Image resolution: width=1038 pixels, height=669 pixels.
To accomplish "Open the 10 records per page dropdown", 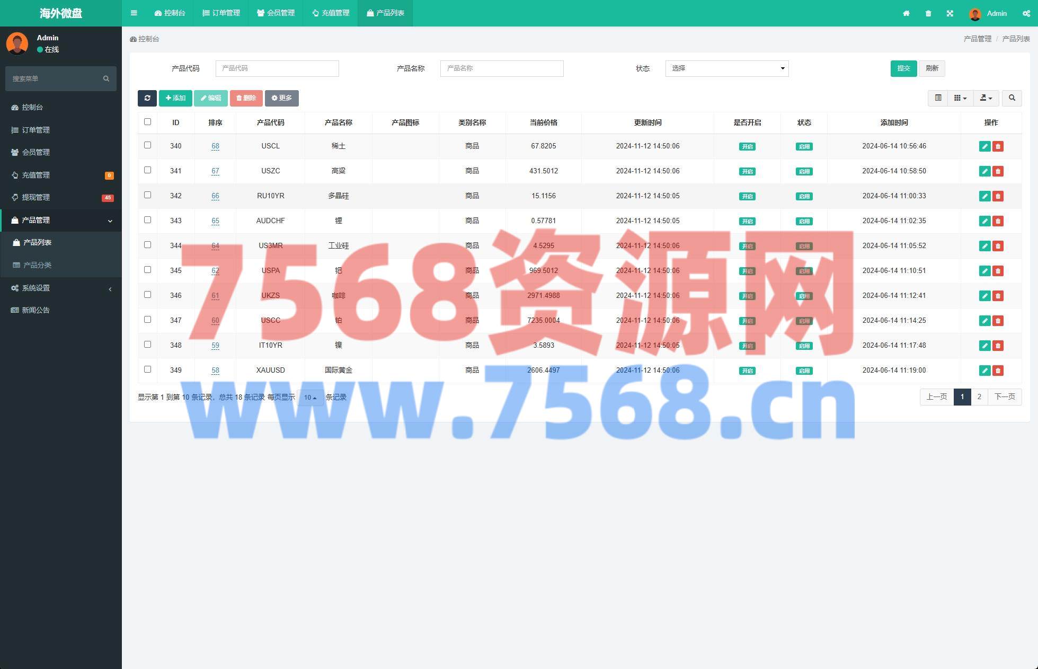I will click(310, 398).
